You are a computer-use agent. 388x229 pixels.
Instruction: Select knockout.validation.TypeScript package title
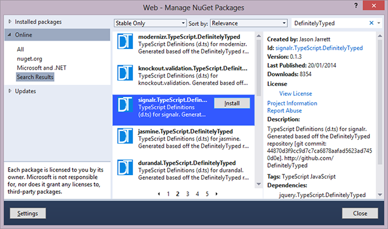point(193,68)
